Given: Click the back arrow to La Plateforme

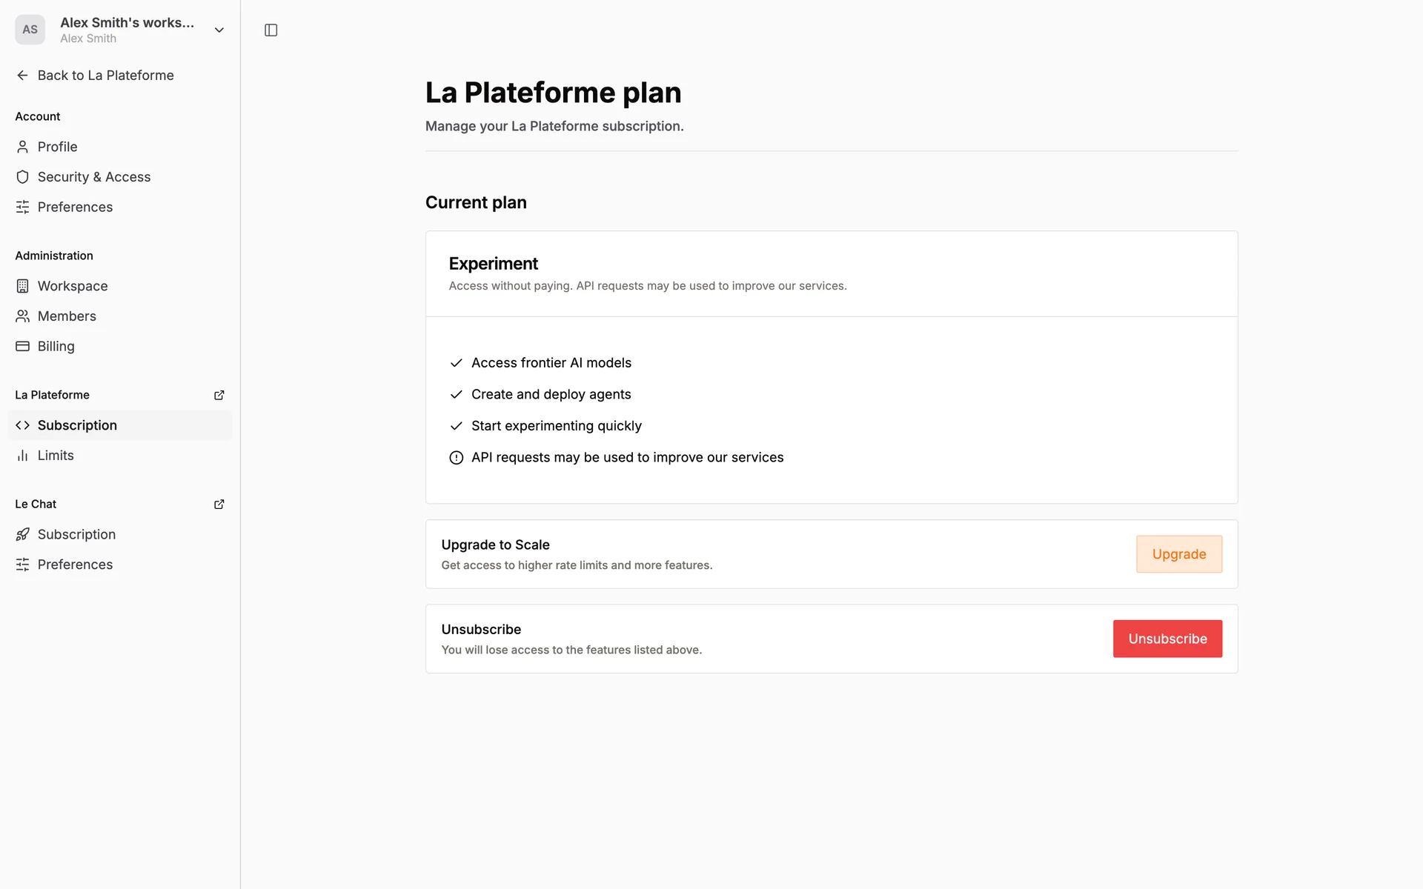Looking at the screenshot, I should (x=23, y=76).
